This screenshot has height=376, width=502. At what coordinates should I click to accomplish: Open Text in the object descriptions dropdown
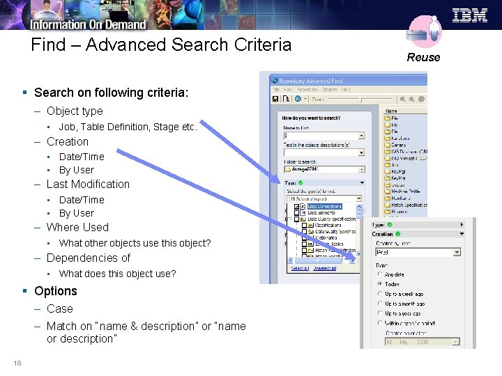(361, 152)
